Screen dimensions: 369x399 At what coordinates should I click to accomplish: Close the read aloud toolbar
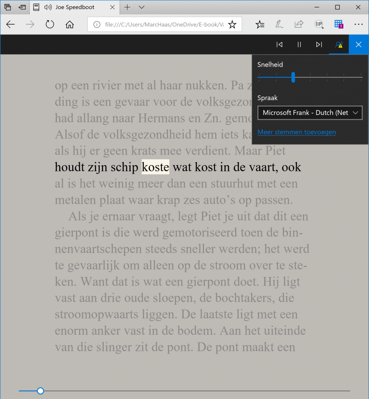[358, 45]
